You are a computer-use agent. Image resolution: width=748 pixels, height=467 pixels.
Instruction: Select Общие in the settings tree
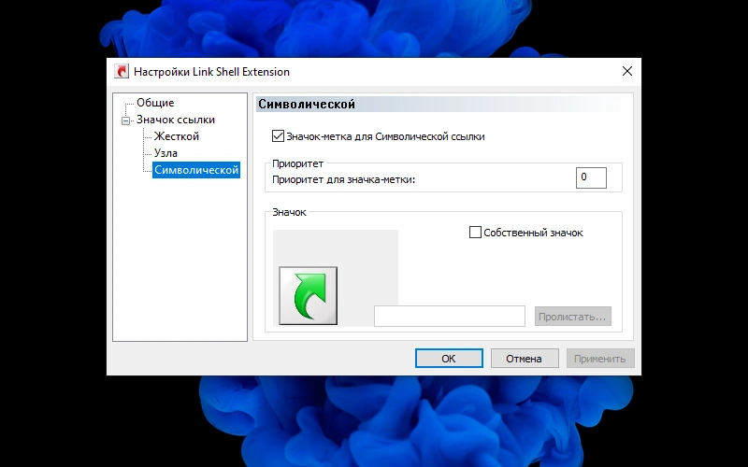click(155, 103)
